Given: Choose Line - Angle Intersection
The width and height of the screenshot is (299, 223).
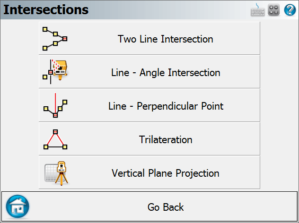Looking at the screenshot, I should coord(149,72).
